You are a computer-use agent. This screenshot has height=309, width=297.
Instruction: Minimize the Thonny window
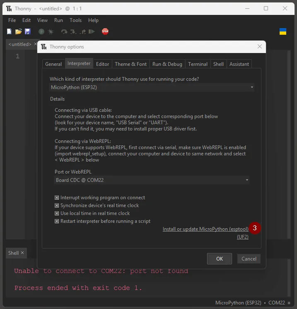(247, 8)
